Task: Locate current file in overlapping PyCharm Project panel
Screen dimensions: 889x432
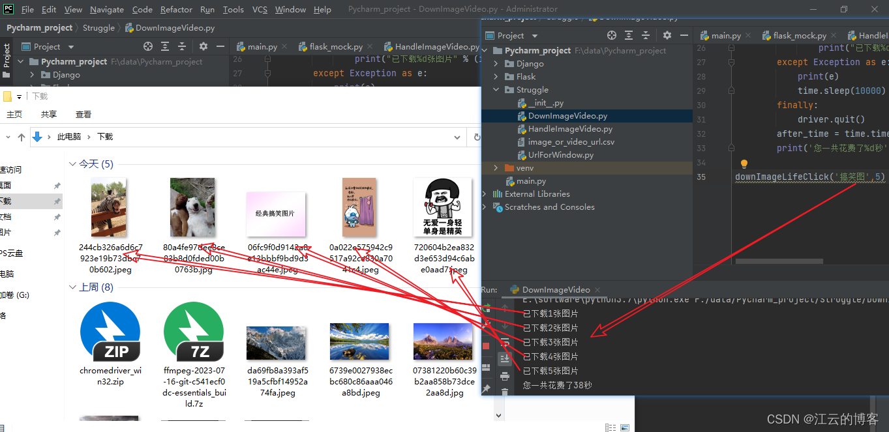Action: tap(611, 35)
